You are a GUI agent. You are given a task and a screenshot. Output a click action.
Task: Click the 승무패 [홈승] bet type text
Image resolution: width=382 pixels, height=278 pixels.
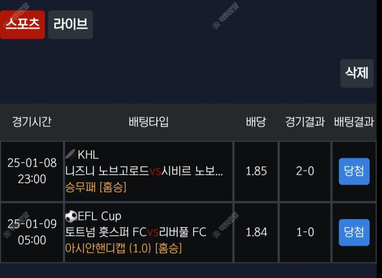pos(96,187)
